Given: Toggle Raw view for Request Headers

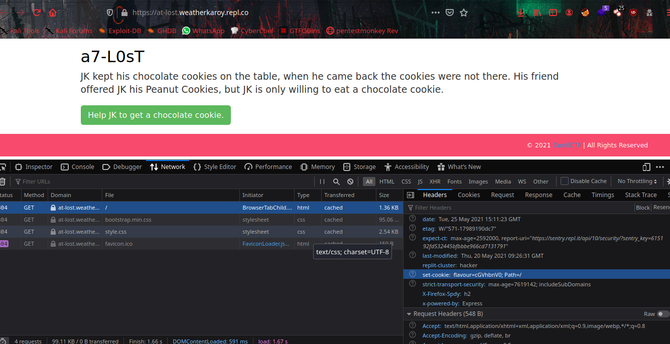Looking at the screenshot, I should click(x=663, y=314).
